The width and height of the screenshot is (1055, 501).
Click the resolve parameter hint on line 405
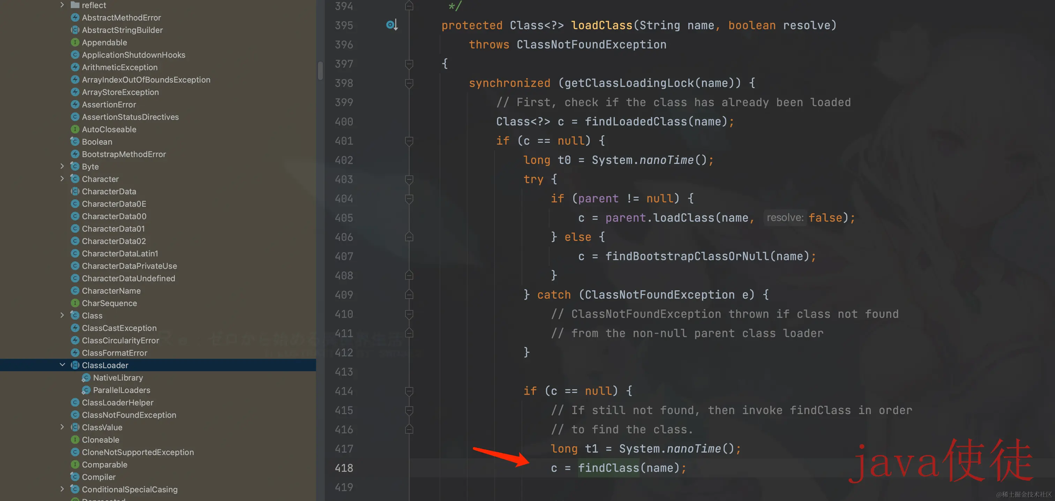click(785, 217)
